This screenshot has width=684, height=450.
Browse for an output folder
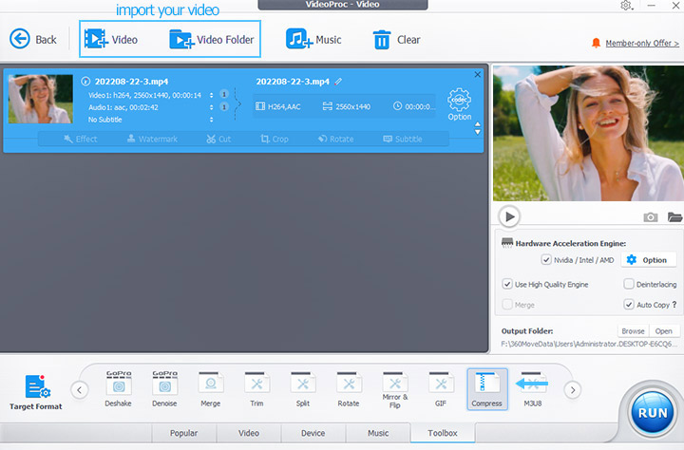click(633, 331)
